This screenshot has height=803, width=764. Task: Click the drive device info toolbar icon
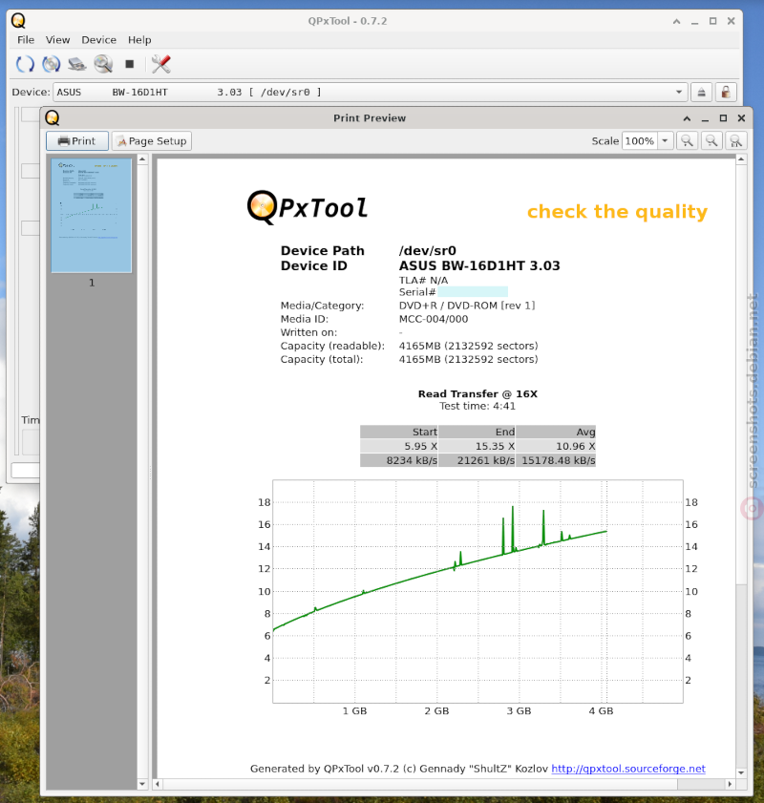click(x=76, y=64)
